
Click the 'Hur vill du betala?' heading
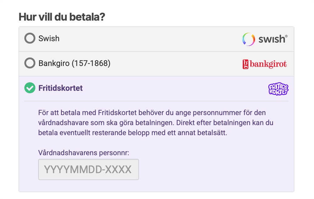click(x=62, y=17)
